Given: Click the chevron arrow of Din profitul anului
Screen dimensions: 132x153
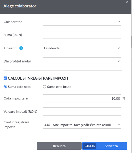Looking at the screenshot, I should (119, 61).
